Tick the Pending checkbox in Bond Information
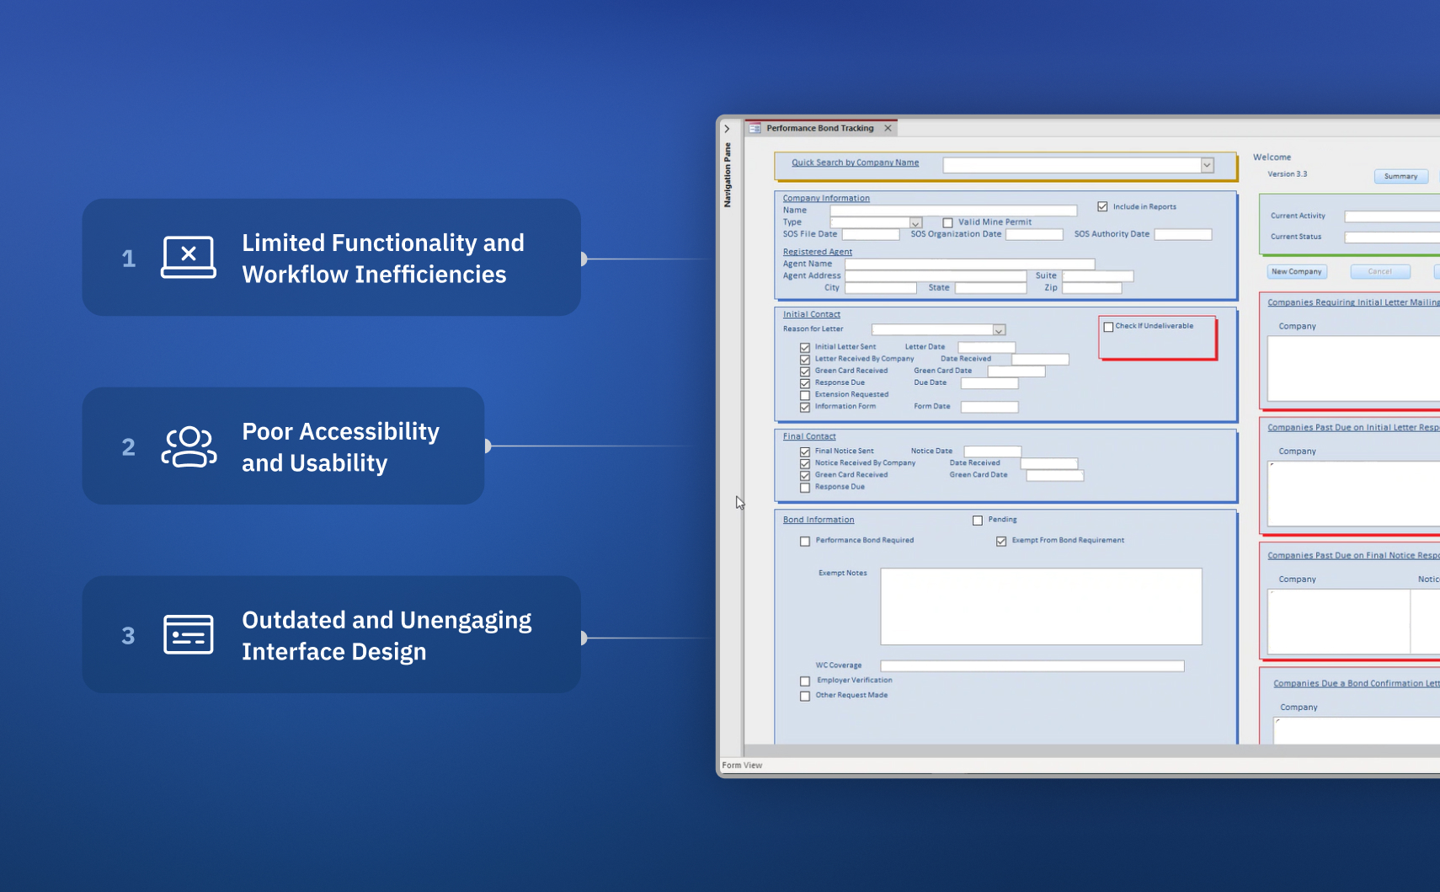 pos(978,521)
